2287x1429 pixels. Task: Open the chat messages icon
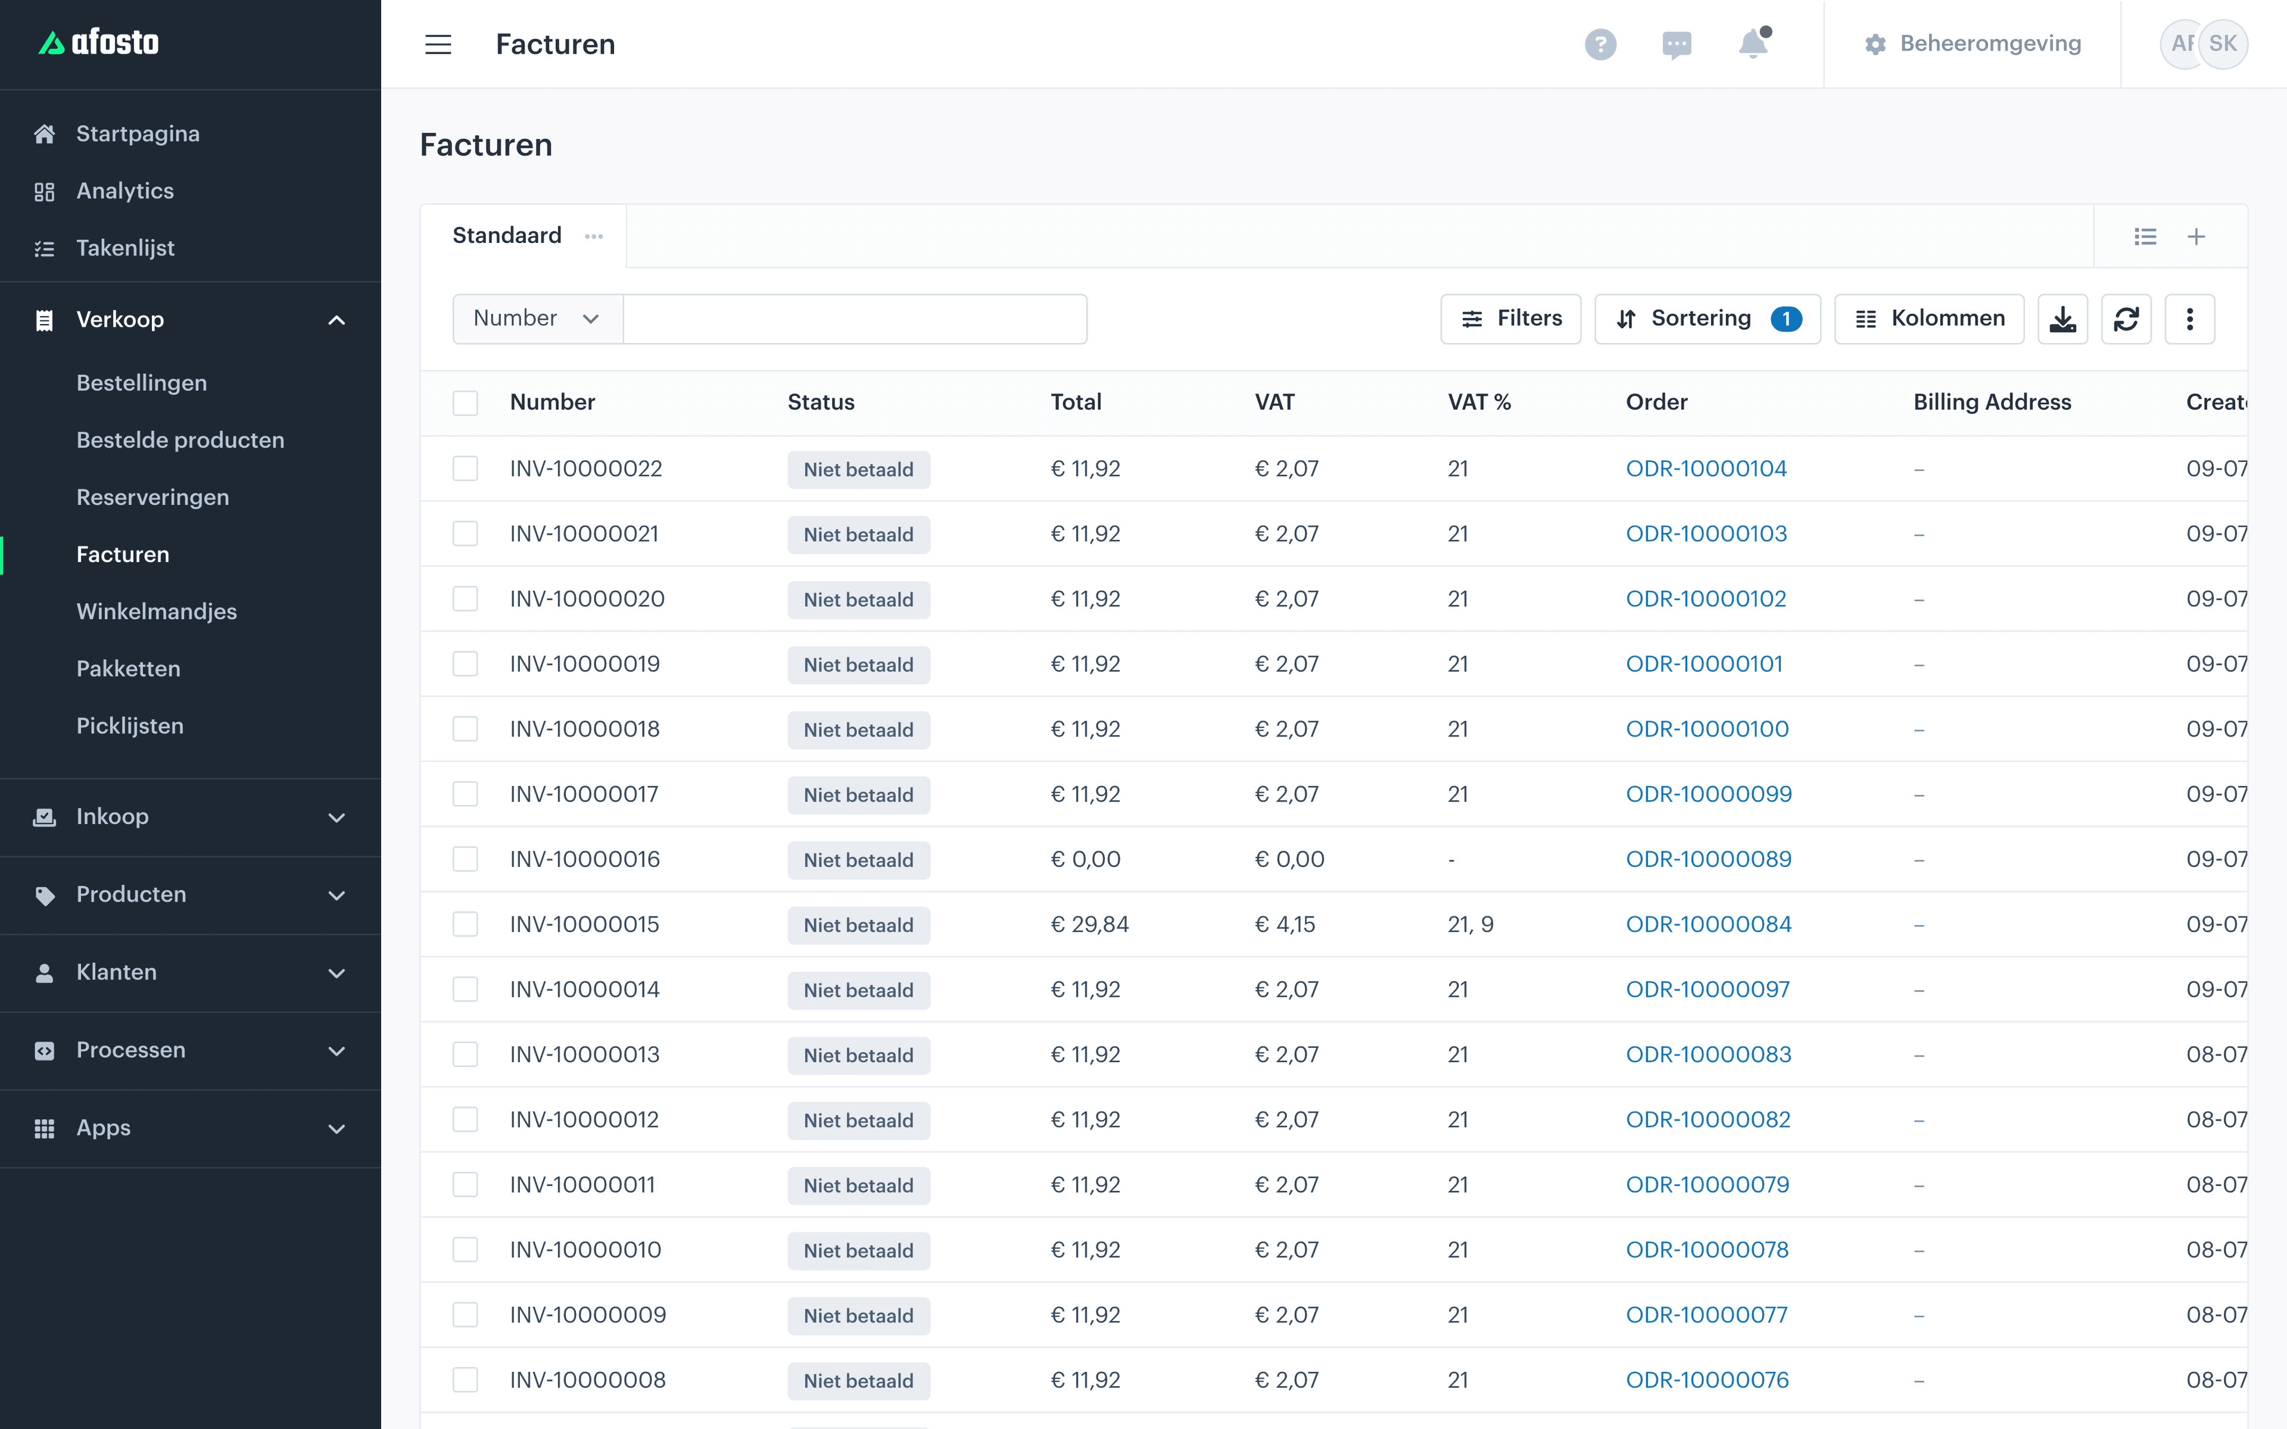coord(1677,45)
